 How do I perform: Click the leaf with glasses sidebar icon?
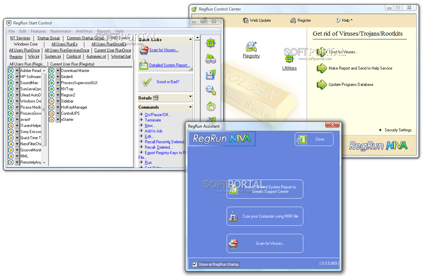[211, 59]
